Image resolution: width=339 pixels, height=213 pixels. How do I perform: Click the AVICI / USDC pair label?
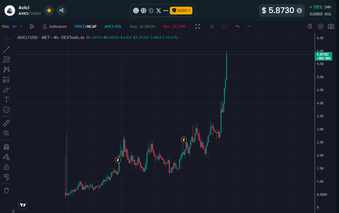coord(30,14)
